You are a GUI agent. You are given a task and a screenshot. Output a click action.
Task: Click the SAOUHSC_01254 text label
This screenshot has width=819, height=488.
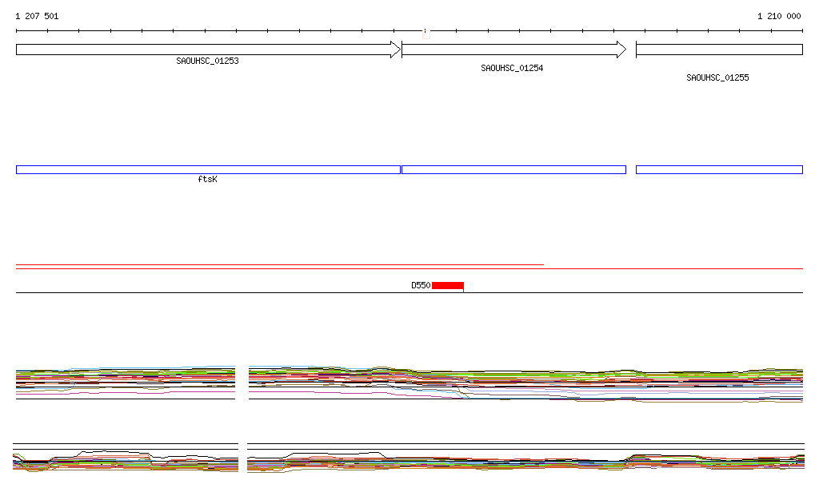pos(512,69)
